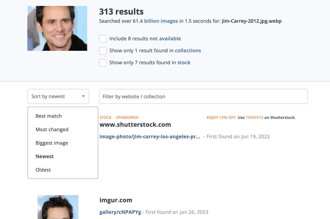
Task: Select the bolded "Newest" sort option
Action: pyautogui.click(x=45, y=156)
